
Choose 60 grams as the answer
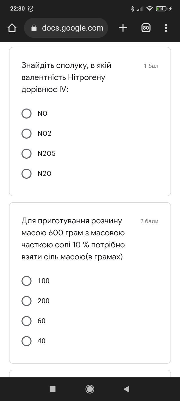tap(26, 321)
